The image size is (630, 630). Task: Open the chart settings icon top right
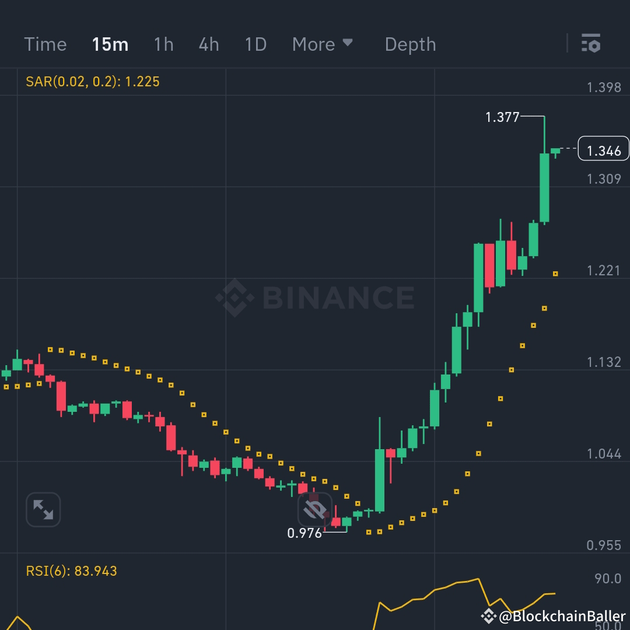coord(591,44)
